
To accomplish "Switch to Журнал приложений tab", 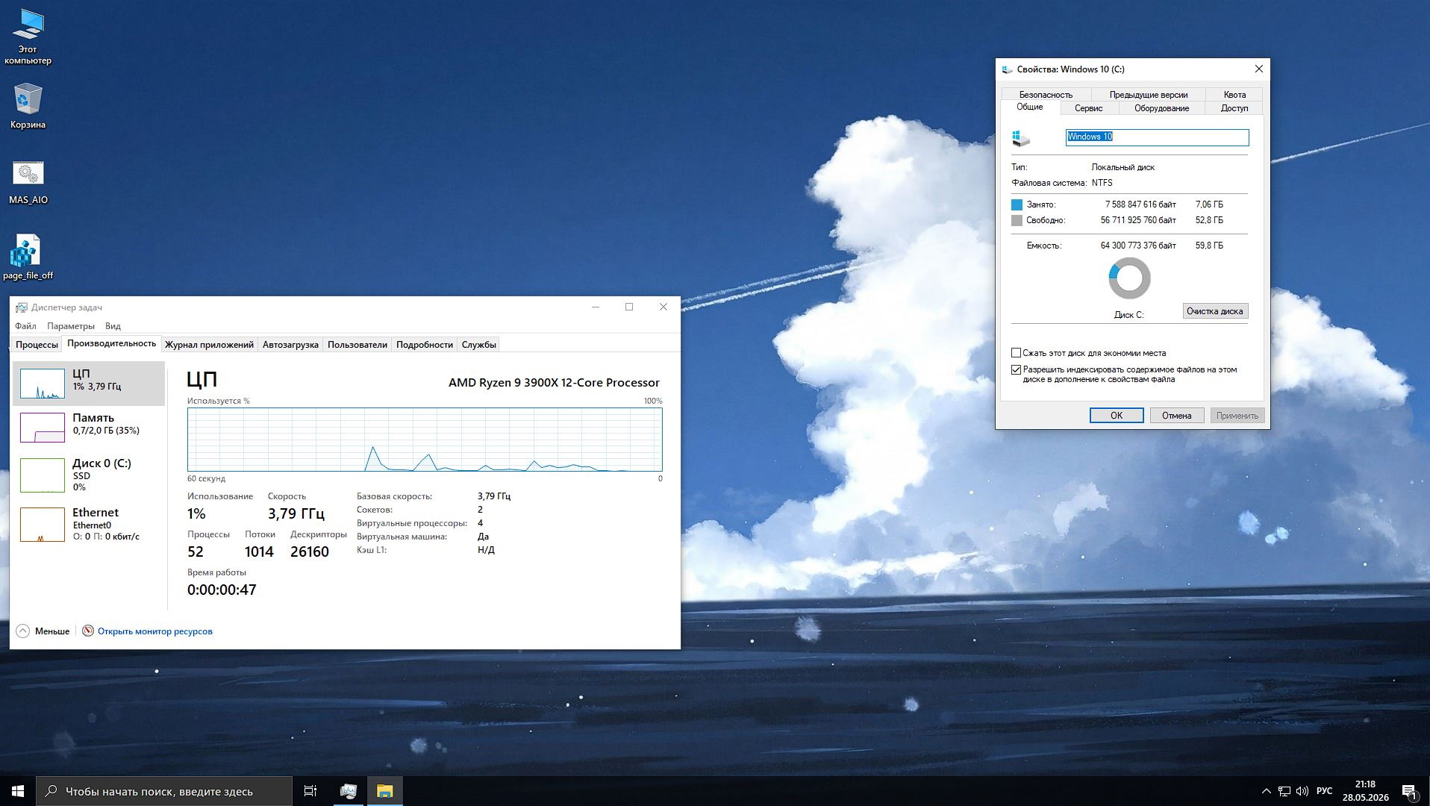I will (x=209, y=344).
